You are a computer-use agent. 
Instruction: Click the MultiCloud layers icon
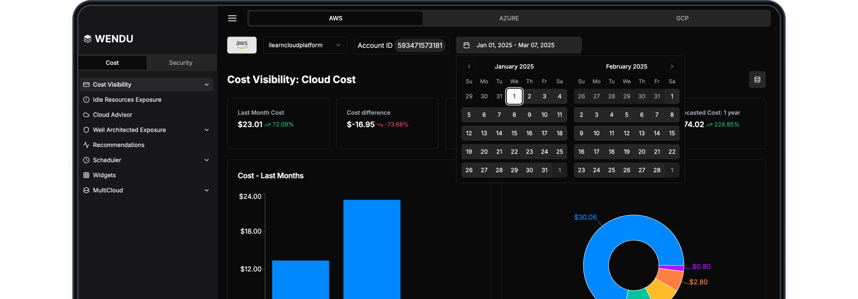click(x=86, y=190)
